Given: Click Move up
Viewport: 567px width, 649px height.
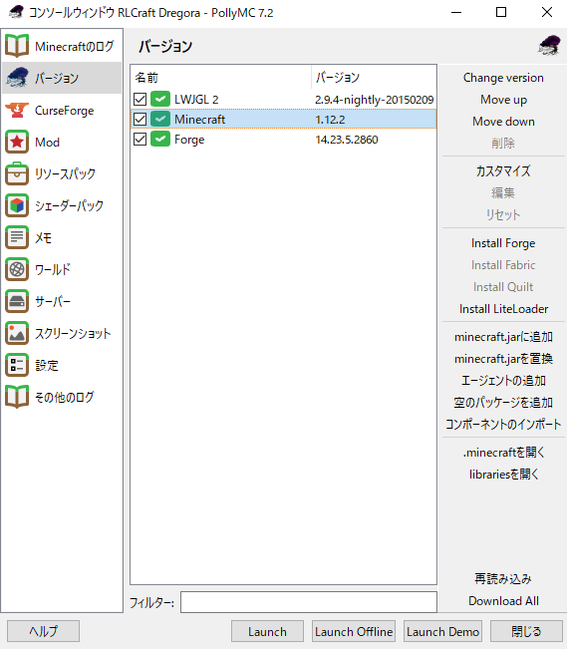Looking at the screenshot, I should (503, 100).
